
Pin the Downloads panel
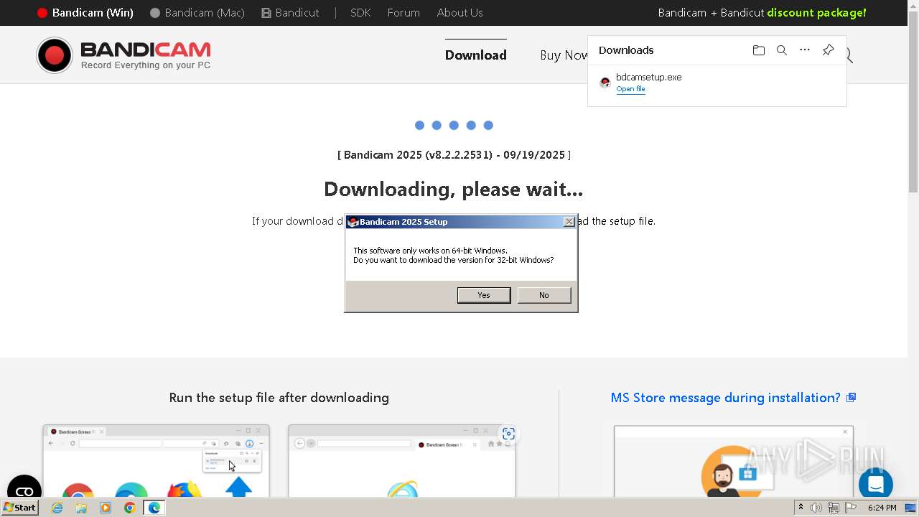(828, 50)
